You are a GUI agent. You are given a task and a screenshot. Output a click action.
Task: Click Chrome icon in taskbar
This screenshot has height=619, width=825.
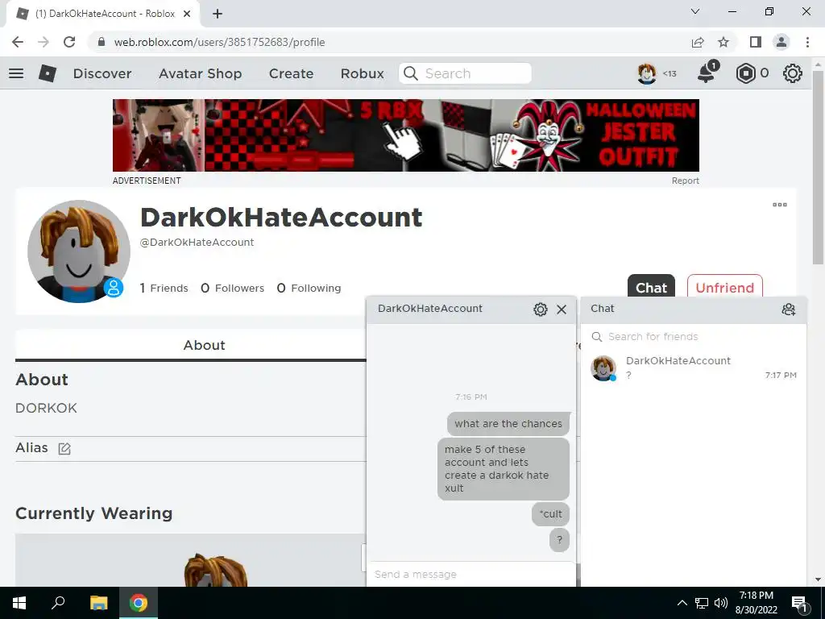click(x=139, y=603)
